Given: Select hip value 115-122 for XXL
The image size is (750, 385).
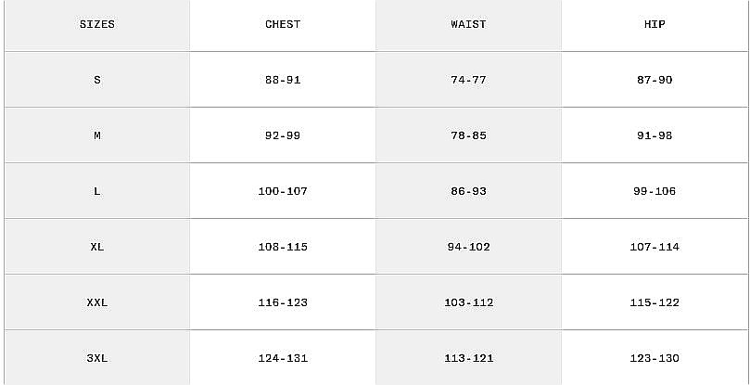Looking at the screenshot, I should 655,302.
